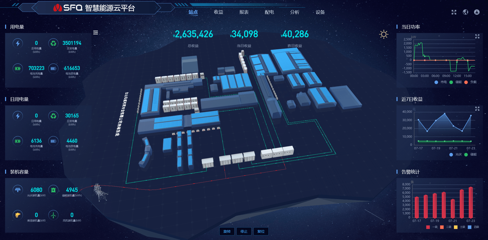Click the 07-17 alarm bar
488x240 pixels.
pos(417,207)
